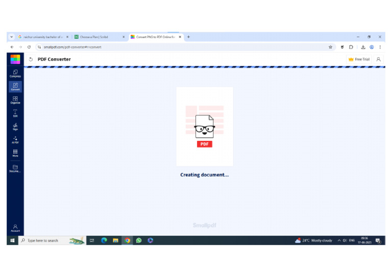Switch to the Google search tab
Image resolution: width=392 pixels, height=277 pixels.
43,37
